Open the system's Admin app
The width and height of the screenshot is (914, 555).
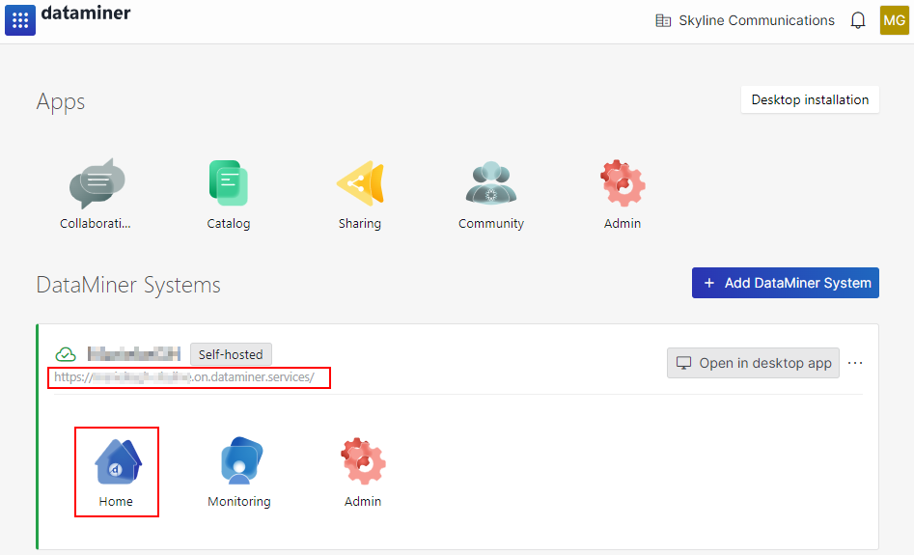[x=363, y=472]
